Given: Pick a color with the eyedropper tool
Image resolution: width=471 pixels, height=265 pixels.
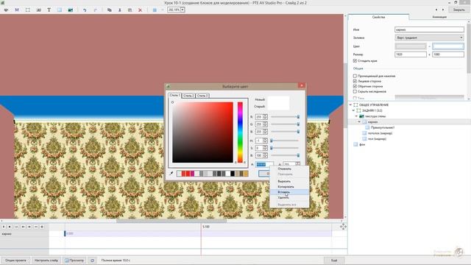Looking at the screenshot, I should (x=171, y=174).
